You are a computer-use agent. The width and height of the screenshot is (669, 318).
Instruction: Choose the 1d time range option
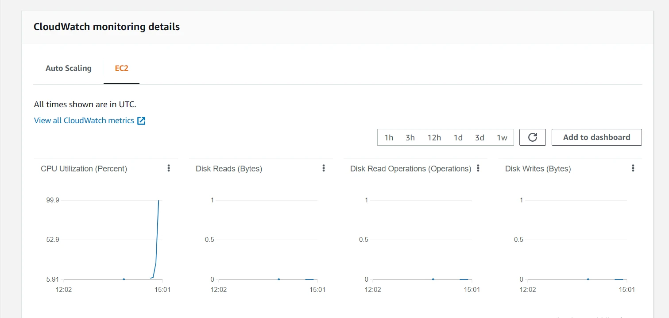[458, 137]
